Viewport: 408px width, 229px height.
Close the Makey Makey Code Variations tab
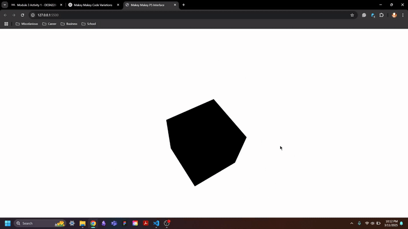pyautogui.click(x=118, y=5)
